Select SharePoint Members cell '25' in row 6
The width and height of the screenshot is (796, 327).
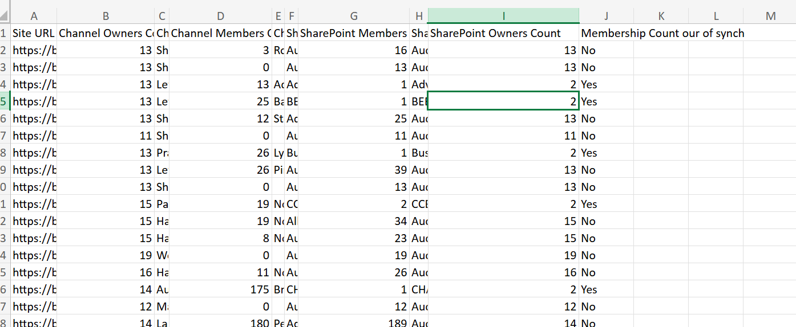354,118
